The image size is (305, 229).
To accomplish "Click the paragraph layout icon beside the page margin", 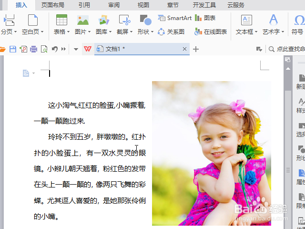I will pos(26,73).
